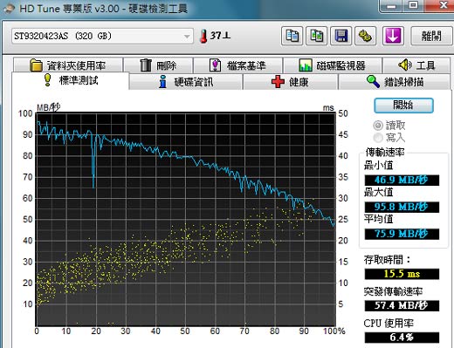454x348 pixels.
Task: Click the maximum value 95.8 MB/秒
Action: [x=402, y=207]
